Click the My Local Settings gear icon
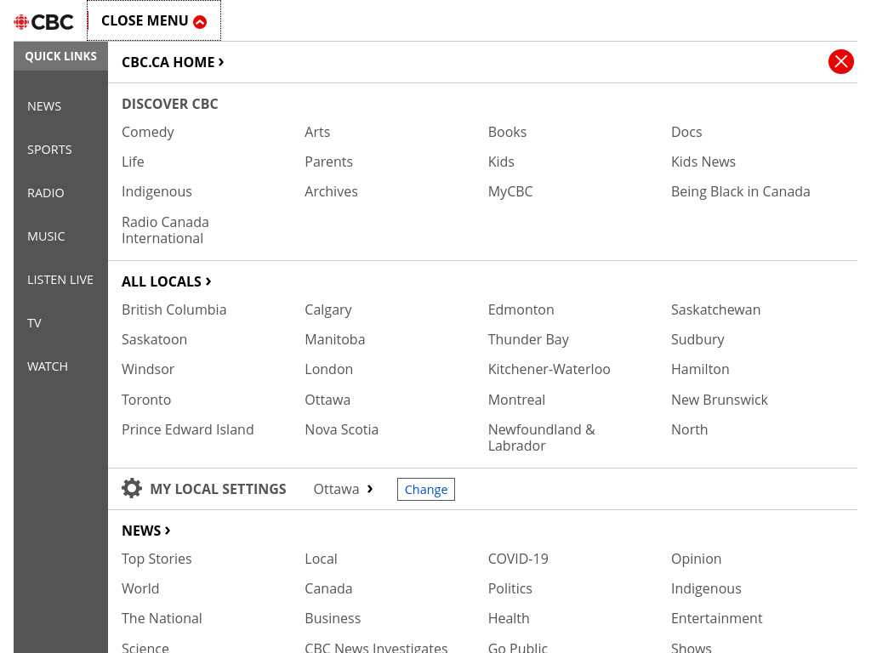The image size is (871, 653). point(132,489)
